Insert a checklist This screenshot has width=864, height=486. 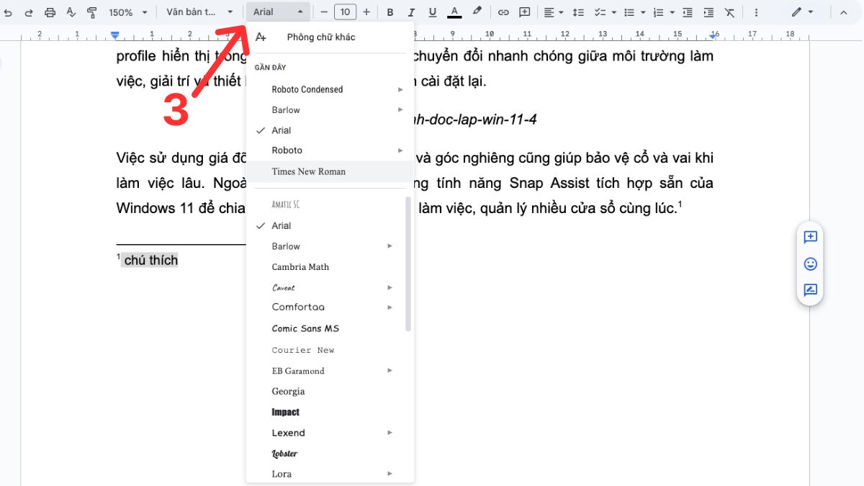599,12
